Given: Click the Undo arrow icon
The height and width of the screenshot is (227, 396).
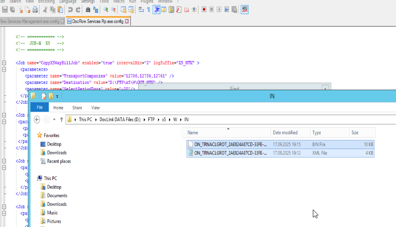Looking at the screenshot, I should pos(70,10).
